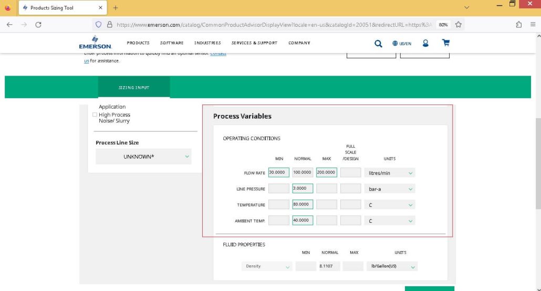Close the Products Sizing Tool tab
Image resolution: width=541 pixels, height=291 pixels.
tap(100, 7)
